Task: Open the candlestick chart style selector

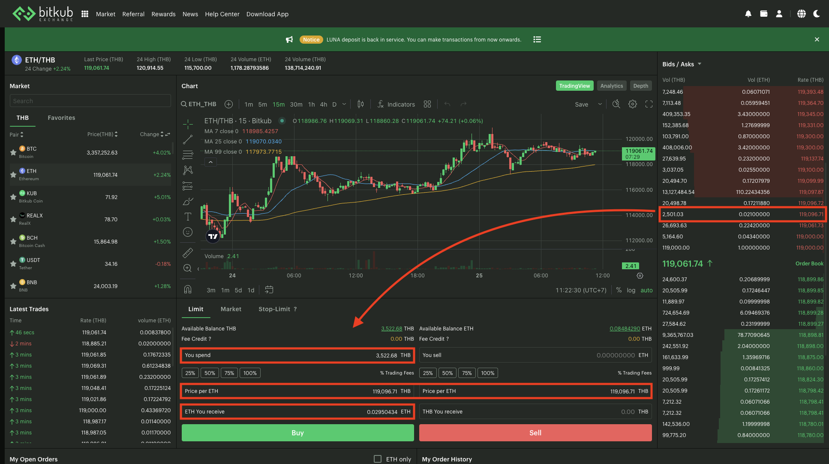Action: coord(360,104)
